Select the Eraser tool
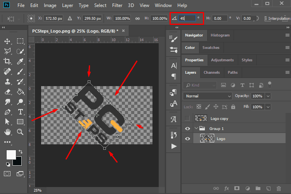This screenshot has width=291, height=194. (7, 92)
